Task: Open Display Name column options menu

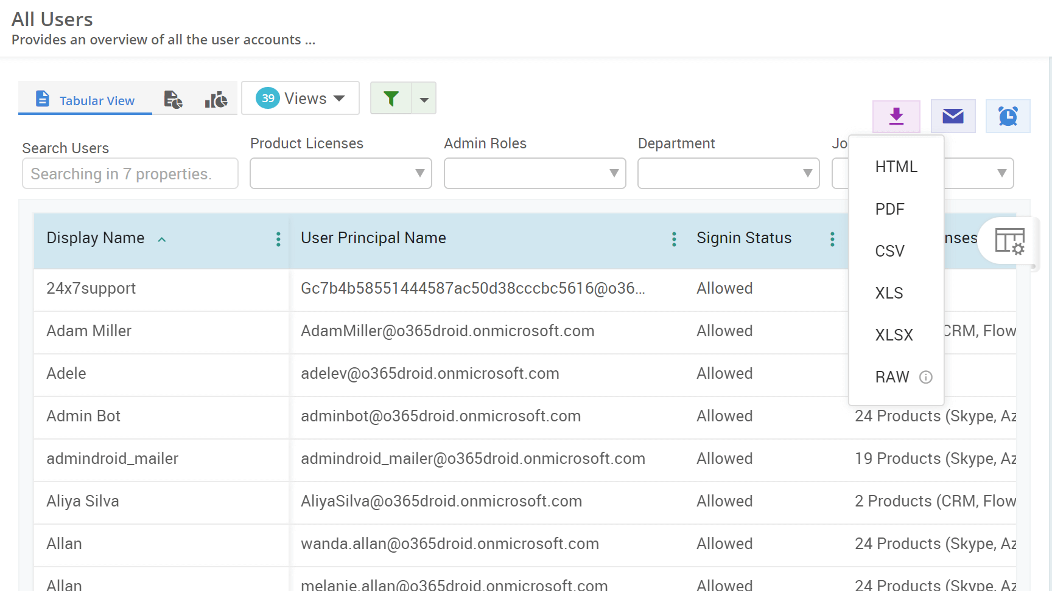Action: click(278, 239)
